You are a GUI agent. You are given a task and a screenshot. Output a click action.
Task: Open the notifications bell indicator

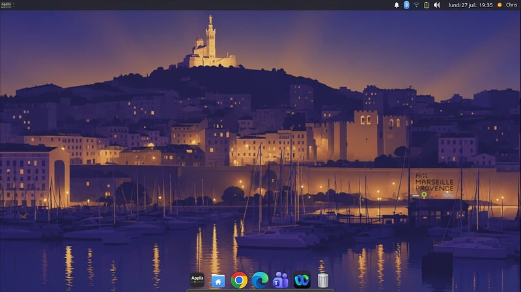click(x=397, y=5)
